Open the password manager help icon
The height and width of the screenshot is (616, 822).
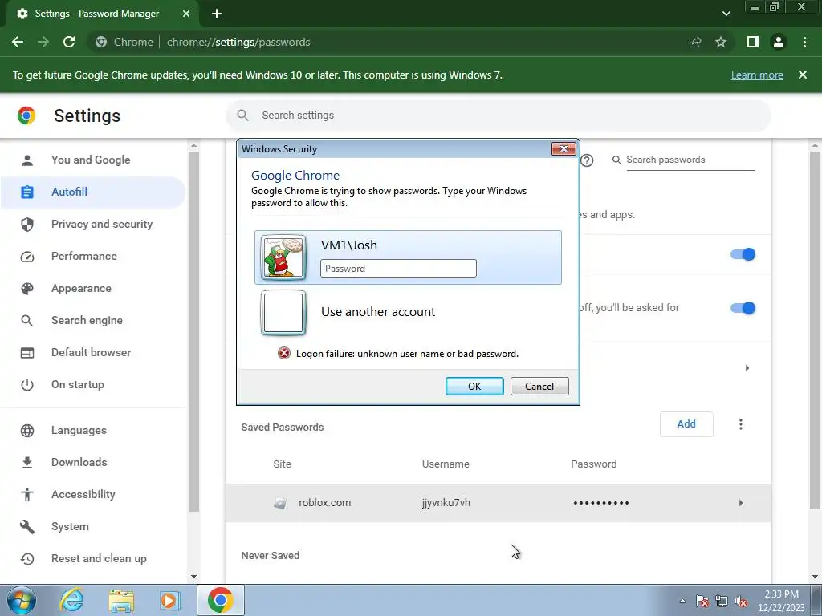(588, 160)
